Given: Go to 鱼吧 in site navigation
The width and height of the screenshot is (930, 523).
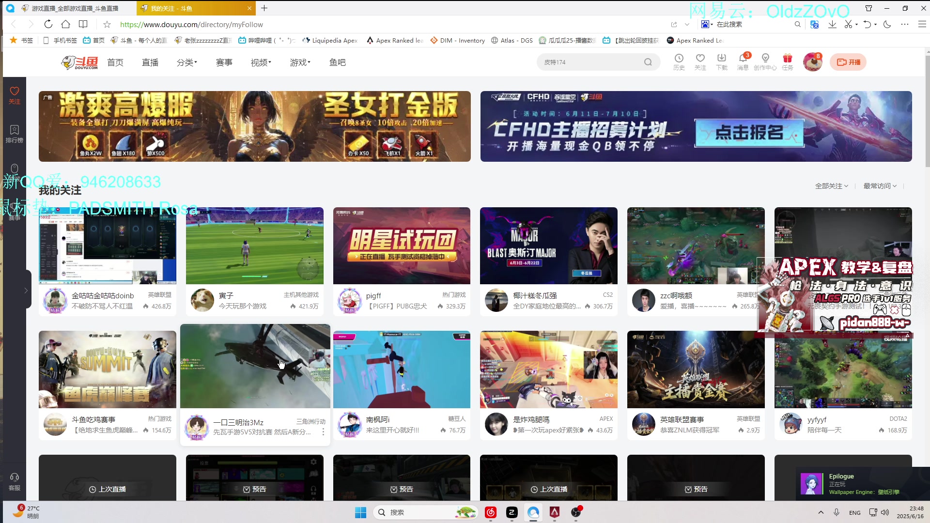Looking at the screenshot, I should click(x=337, y=62).
